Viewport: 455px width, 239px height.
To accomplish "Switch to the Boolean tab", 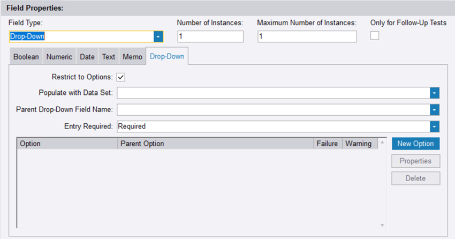I will [26, 56].
